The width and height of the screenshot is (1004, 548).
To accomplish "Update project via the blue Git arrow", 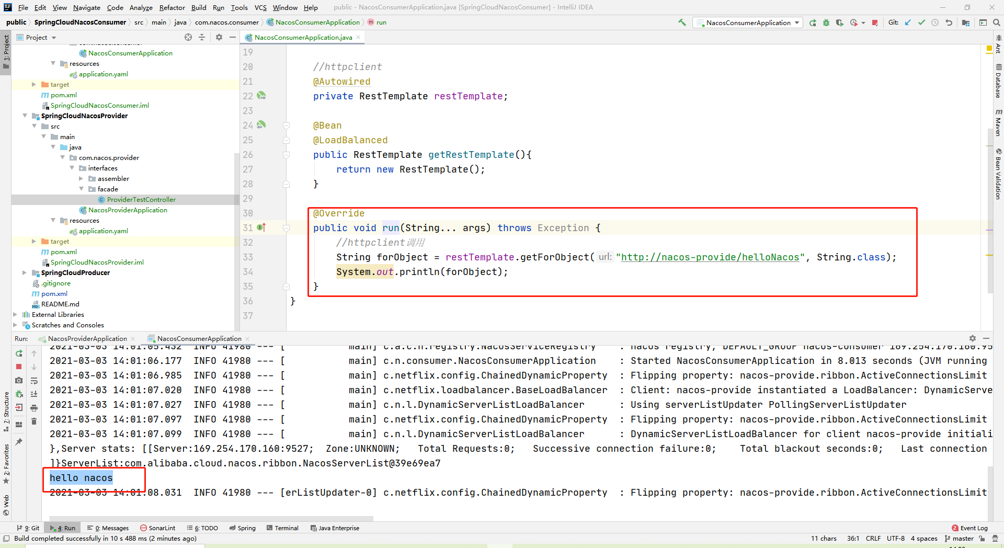I will tap(907, 22).
